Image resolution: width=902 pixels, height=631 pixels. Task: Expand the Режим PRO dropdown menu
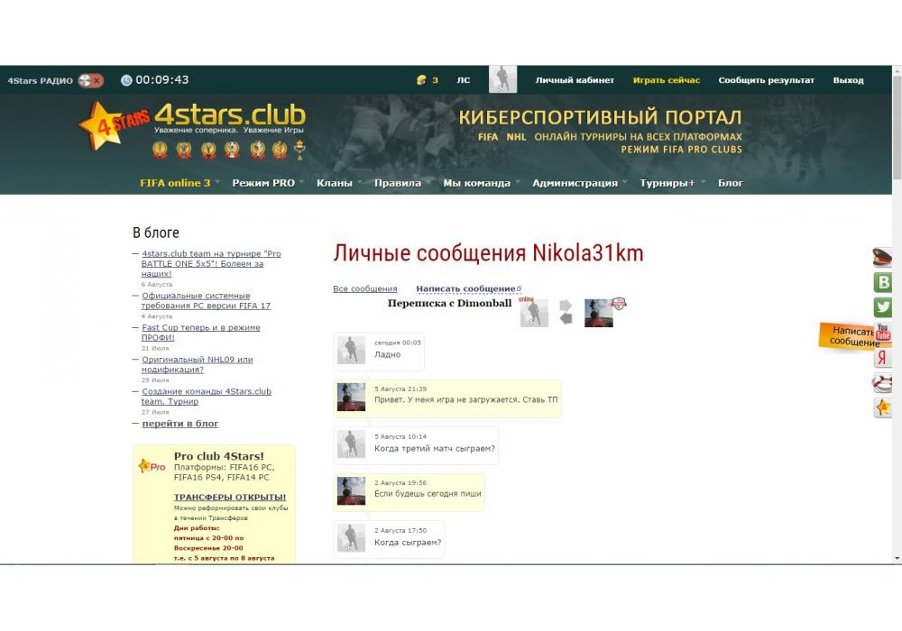pyautogui.click(x=263, y=183)
